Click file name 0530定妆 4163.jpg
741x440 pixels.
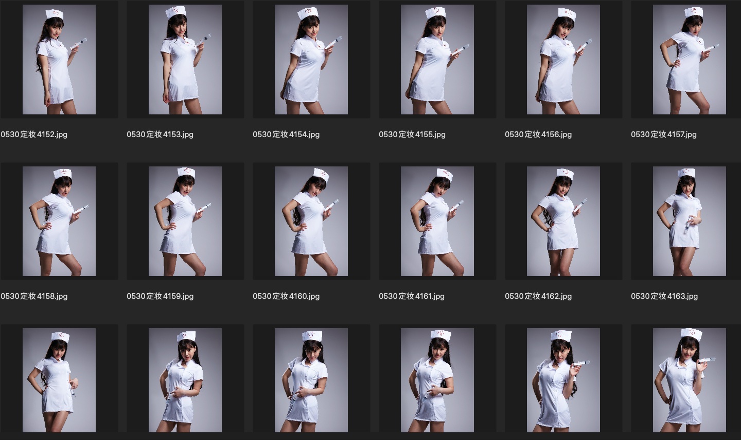tap(664, 296)
